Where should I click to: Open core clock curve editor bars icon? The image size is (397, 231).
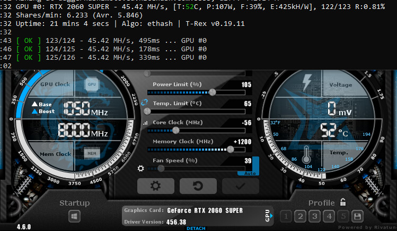(x=145, y=123)
